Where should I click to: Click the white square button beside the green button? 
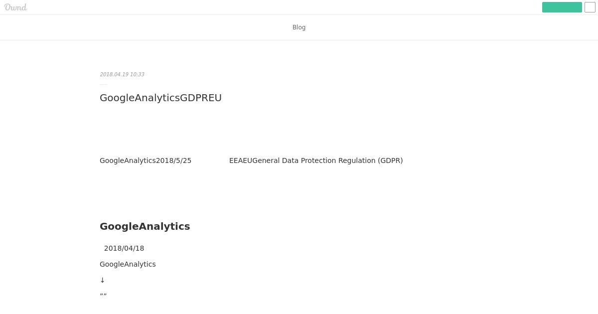[x=590, y=7]
